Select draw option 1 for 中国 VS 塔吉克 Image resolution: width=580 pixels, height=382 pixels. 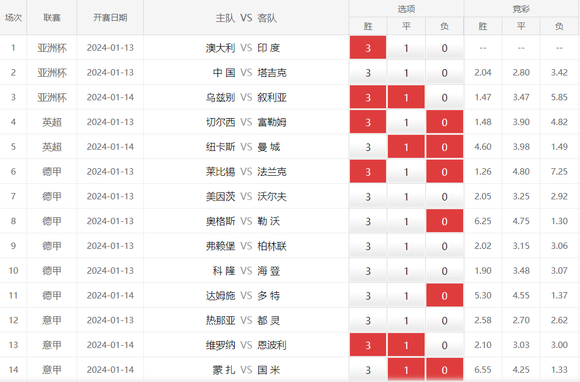(406, 72)
